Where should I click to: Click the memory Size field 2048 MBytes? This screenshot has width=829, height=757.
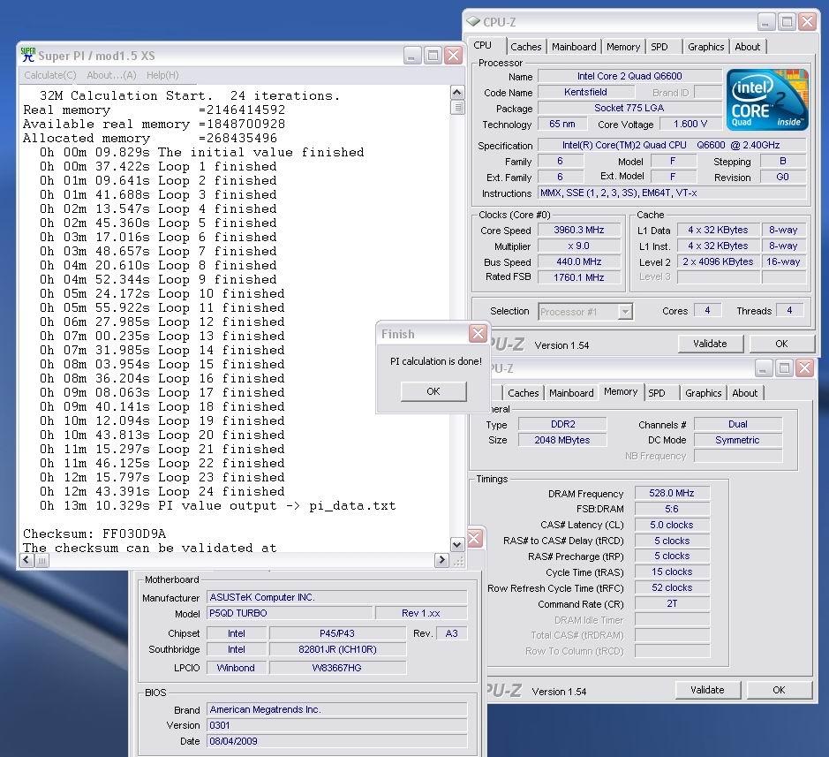[x=562, y=440]
